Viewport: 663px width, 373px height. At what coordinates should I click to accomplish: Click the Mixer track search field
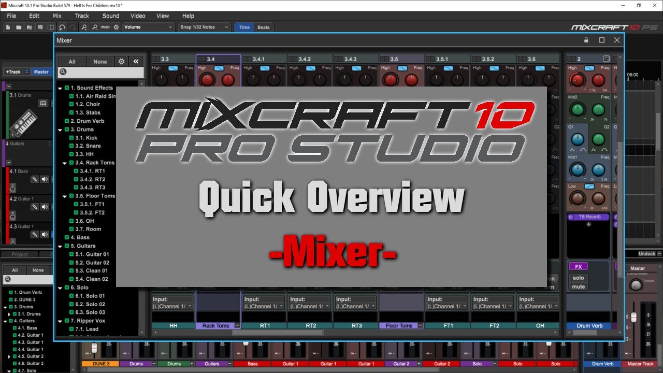(x=100, y=72)
